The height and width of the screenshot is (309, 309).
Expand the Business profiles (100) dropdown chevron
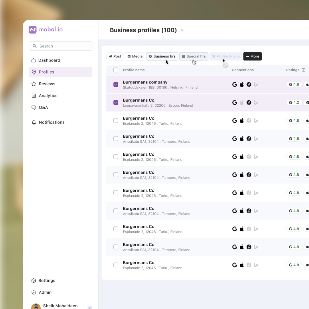[x=182, y=30]
